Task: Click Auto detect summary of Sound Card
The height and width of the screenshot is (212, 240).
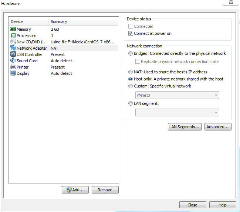Action: (61, 61)
